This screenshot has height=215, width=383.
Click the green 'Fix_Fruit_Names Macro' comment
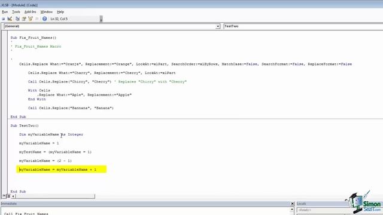[38, 47]
